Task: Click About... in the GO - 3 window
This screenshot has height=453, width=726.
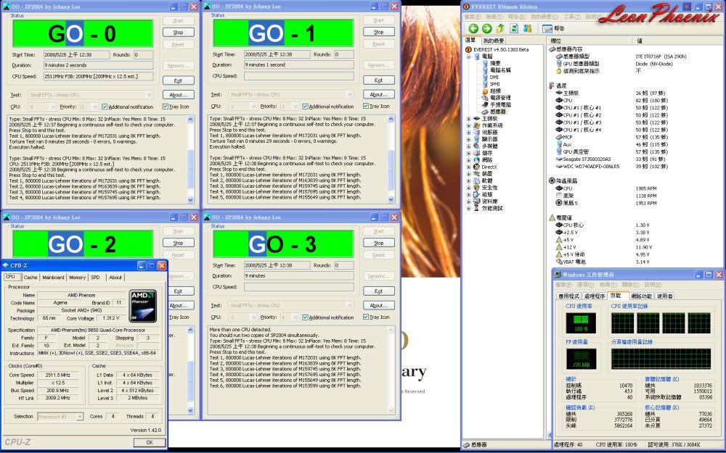Action: [379, 306]
